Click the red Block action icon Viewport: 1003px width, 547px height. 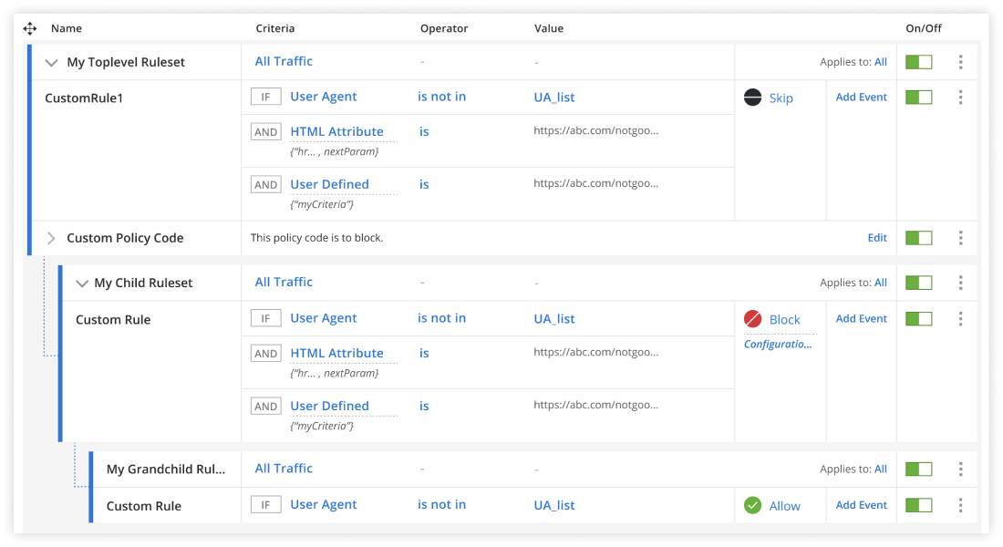coord(752,319)
